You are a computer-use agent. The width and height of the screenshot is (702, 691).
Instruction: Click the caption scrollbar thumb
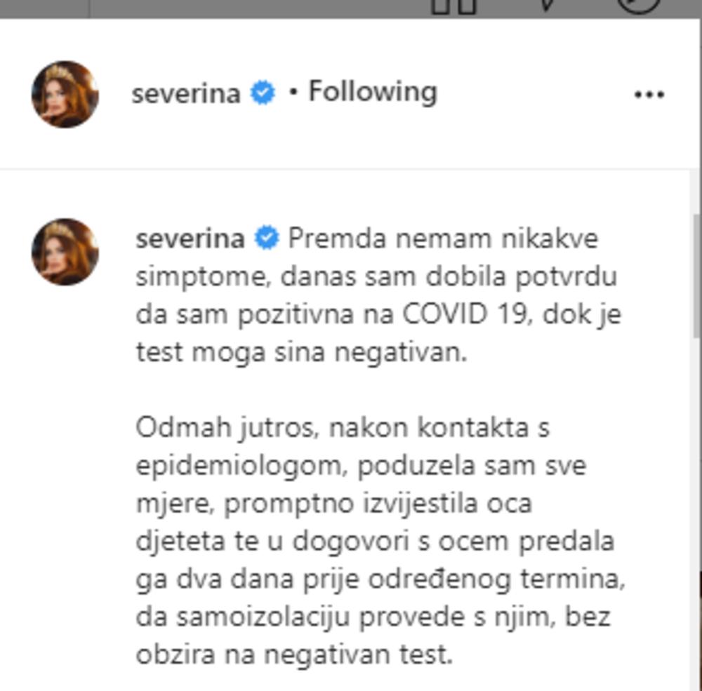click(697, 276)
